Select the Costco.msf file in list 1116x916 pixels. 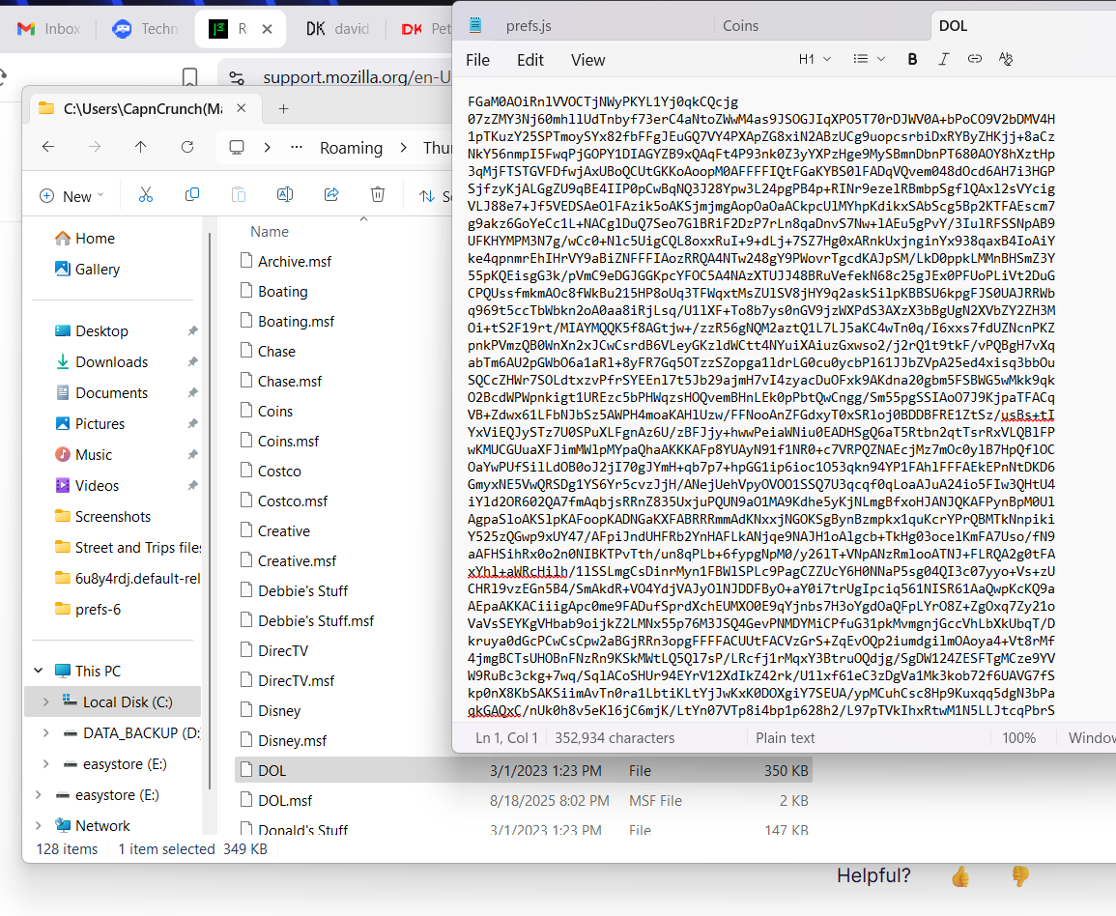click(x=293, y=501)
